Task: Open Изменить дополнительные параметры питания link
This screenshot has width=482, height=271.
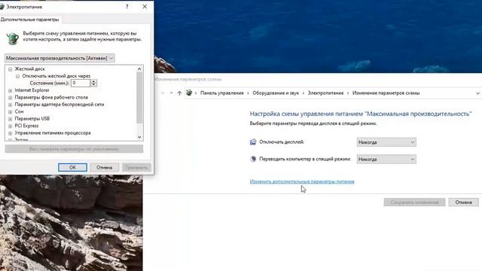Action: click(302, 181)
